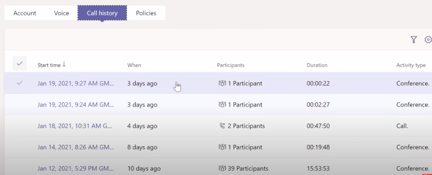Click the Participants column header
Viewport: 432px width, 175px height.
coord(231,65)
